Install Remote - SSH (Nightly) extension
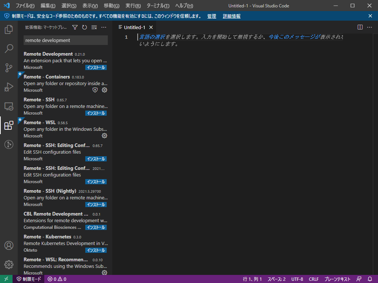The height and width of the screenshot is (283, 378). tap(96, 205)
